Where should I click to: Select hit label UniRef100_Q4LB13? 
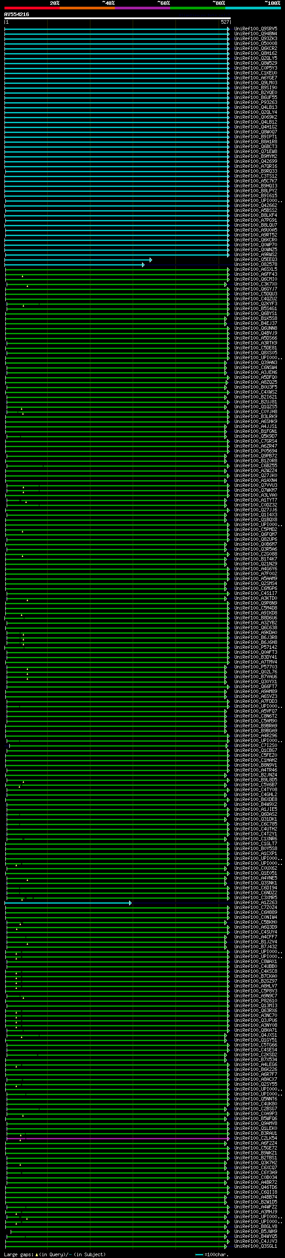[x=256, y=108]
